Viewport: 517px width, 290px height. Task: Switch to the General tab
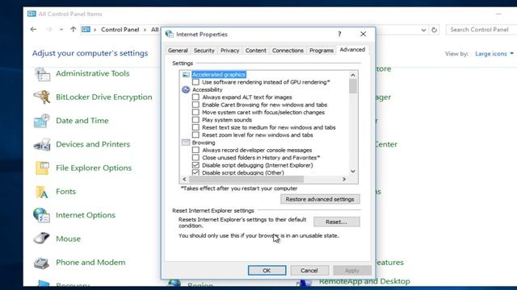(x=178, y=50)
